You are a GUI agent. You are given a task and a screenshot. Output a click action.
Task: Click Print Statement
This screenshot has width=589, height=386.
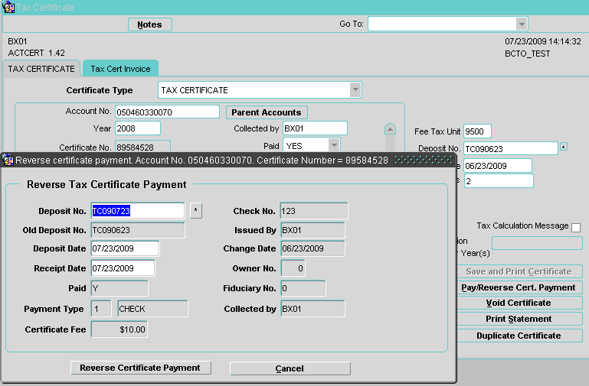(518, 320)
